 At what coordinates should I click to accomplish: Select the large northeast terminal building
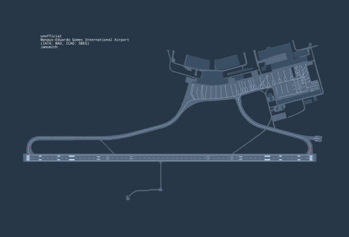[273, 55]
